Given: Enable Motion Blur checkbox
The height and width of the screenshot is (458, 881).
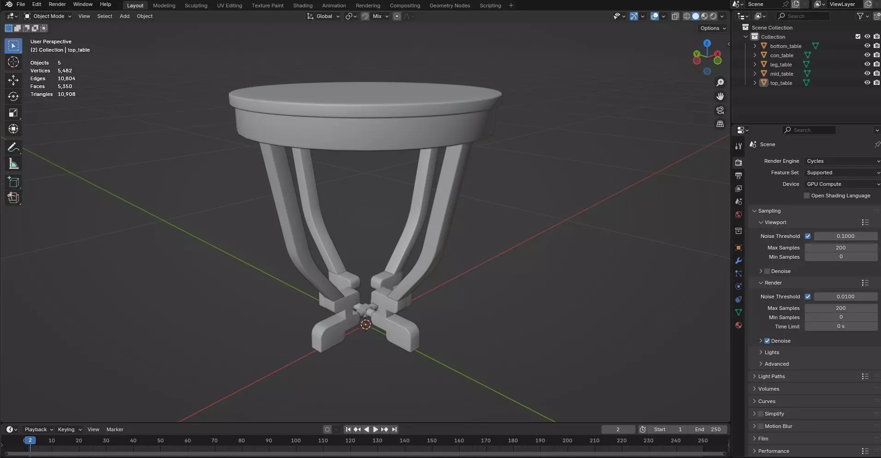Looking at the screenshot, I should [761, 426].
